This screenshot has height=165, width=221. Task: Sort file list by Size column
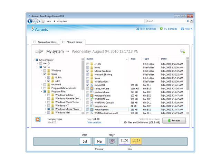tap(133, 59)
